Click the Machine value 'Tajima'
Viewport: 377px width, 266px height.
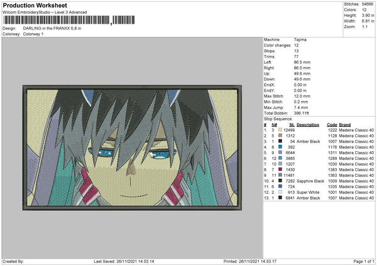300,40
